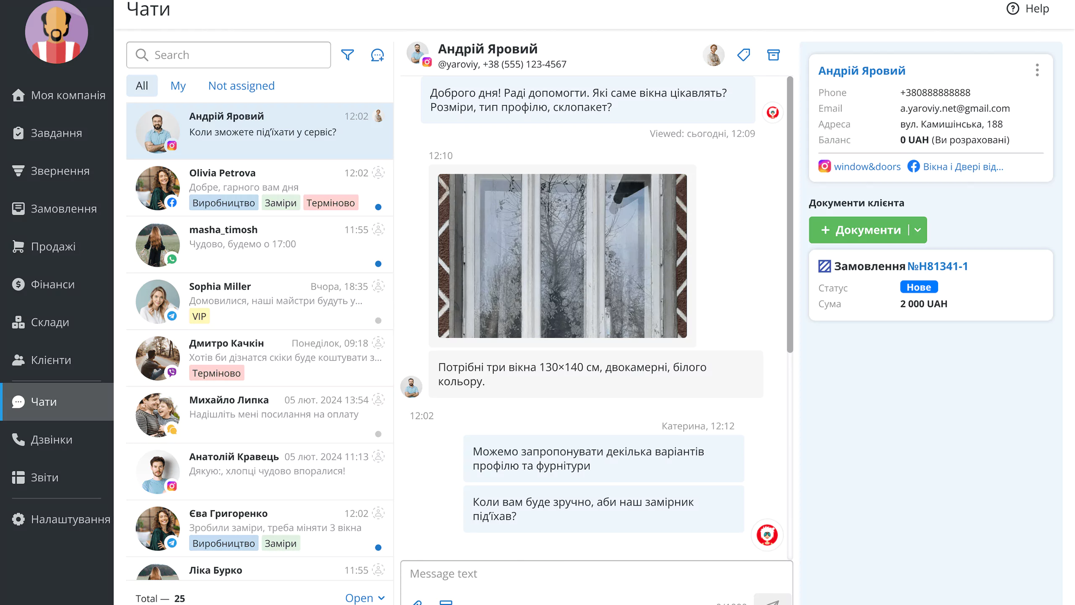
Task: Click the Message text input
Action: (596, 573)
